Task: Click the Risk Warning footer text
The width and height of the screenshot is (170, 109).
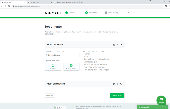Action: (x=98, y=107)
